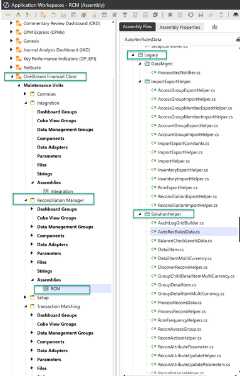This screenshot has width=240, height=376.
Task: Click the icon right of Assembly Properties tab
Action: [x=214, y=27]
